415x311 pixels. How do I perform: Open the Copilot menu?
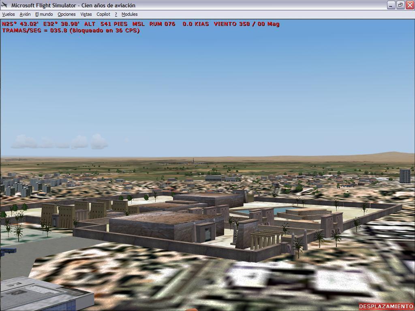(103, 14)
